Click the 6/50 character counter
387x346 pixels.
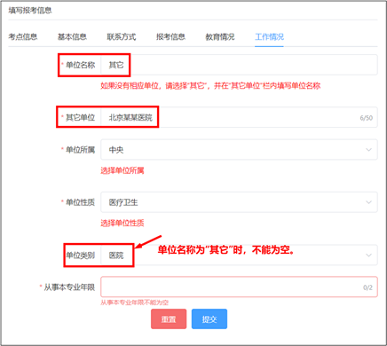point(367,118)
